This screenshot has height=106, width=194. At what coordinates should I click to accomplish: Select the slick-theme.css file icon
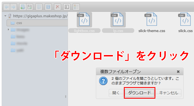tap(152, 19)
